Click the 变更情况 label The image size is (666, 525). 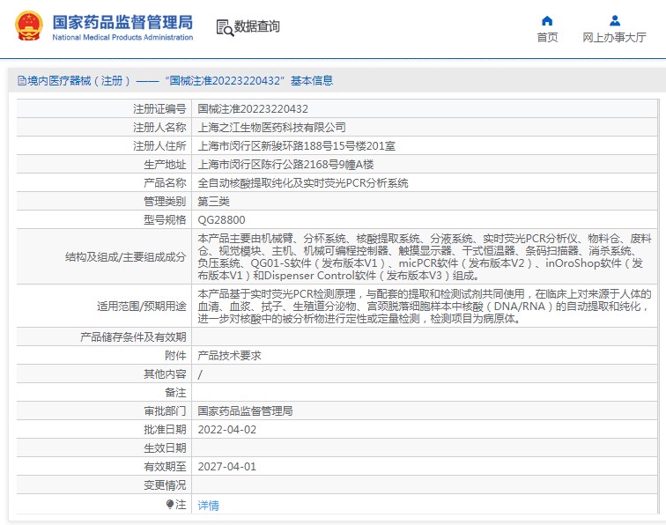click(x=166, y=485)
